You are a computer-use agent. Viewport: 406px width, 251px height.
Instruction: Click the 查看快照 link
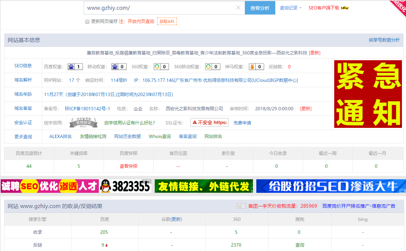coord(128,166)
